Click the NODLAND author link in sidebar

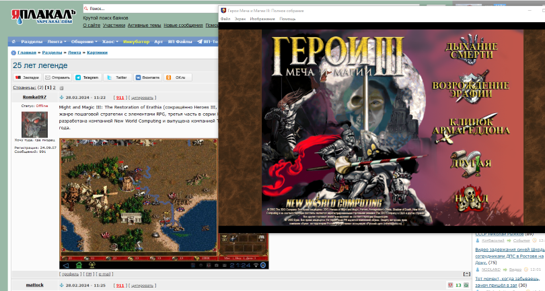pos(490,269)
